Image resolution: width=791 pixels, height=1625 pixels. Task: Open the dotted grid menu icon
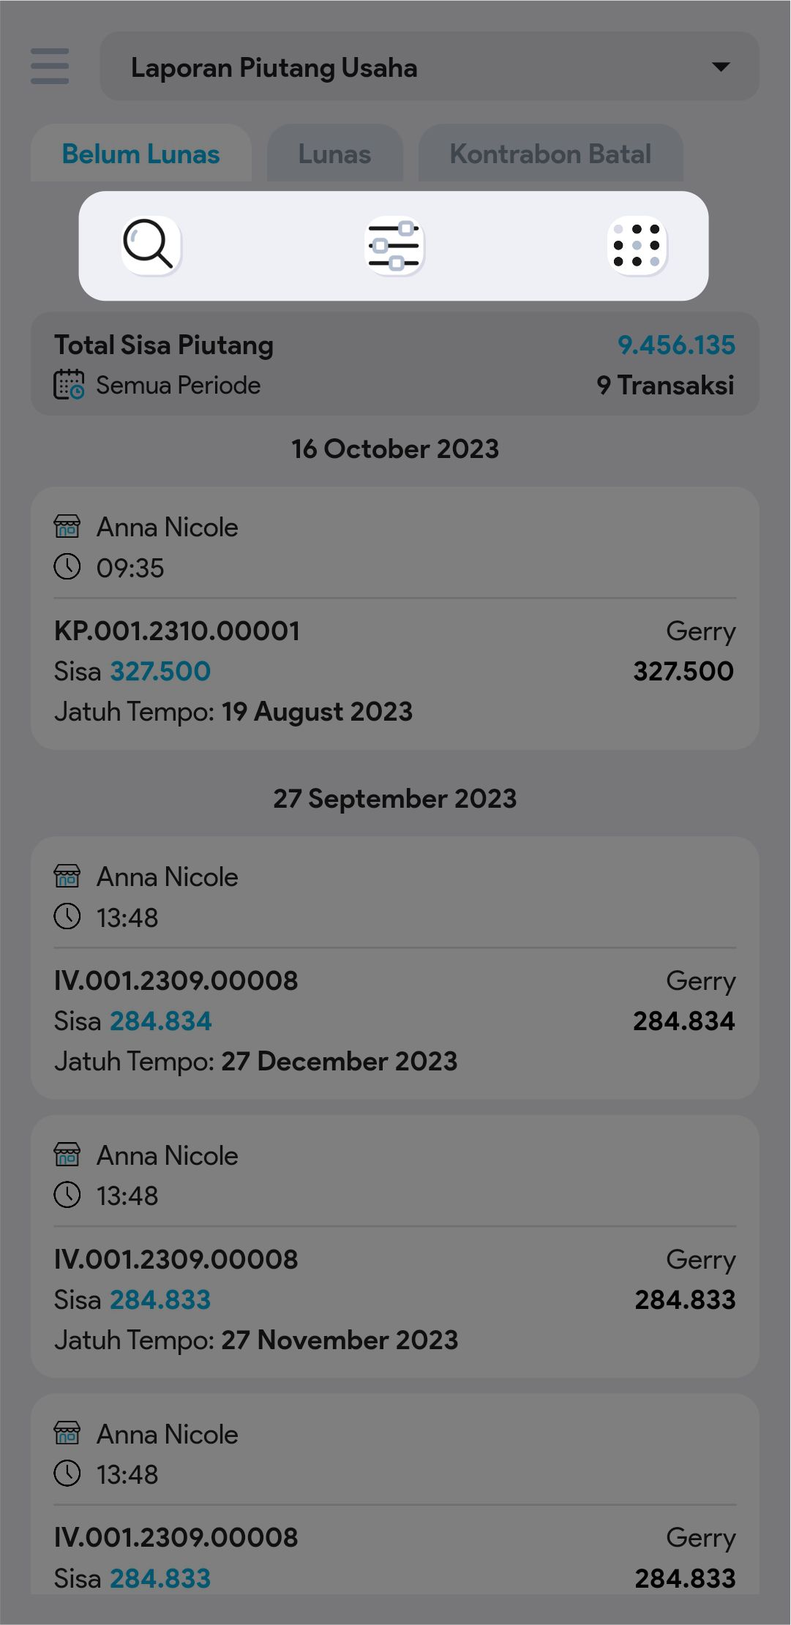(x=637, y=246)
